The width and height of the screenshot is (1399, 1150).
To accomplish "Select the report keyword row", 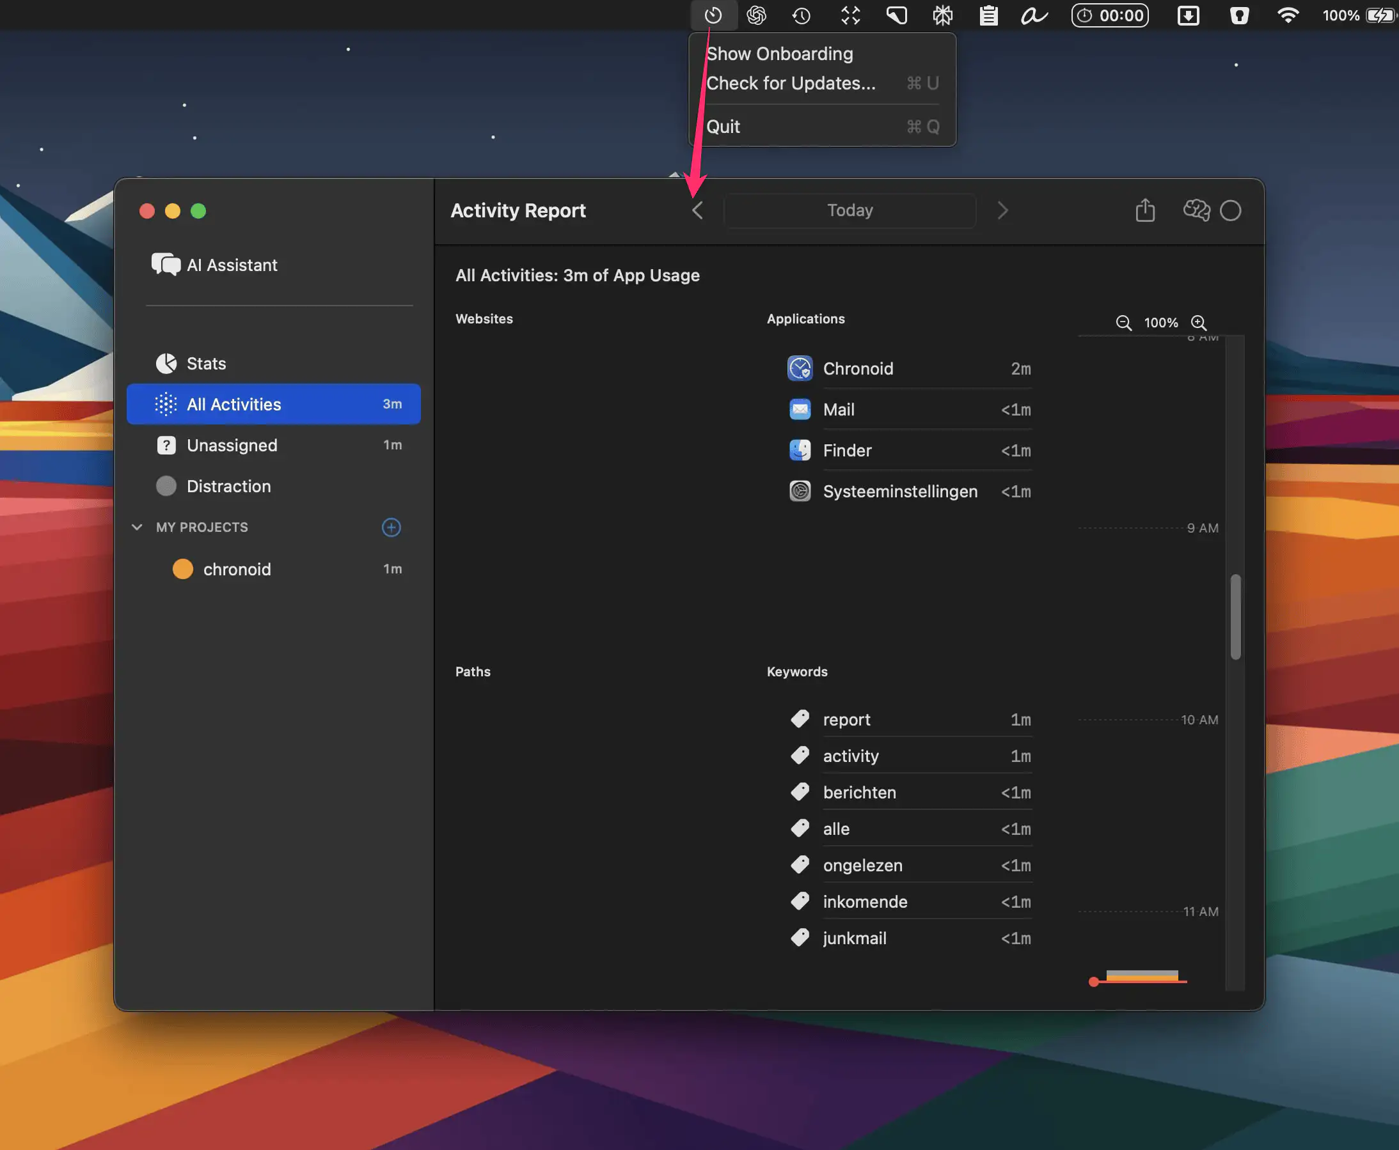I will click(909, 719).
